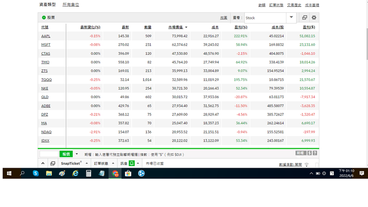Open the 圖表 link next to the view selector
Viewport: 368px width, 207px height.
pyautogui.click(x=224, y=18)
